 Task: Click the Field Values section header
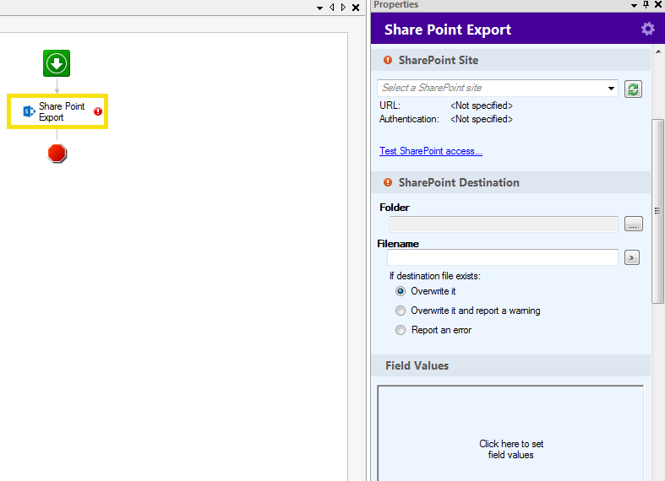tap(510, 365)
